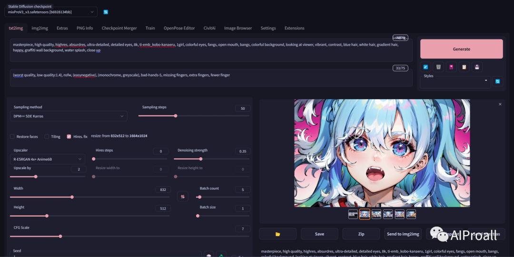Click the Seed input field
514x257 pixels.
[x=106, y=254]
